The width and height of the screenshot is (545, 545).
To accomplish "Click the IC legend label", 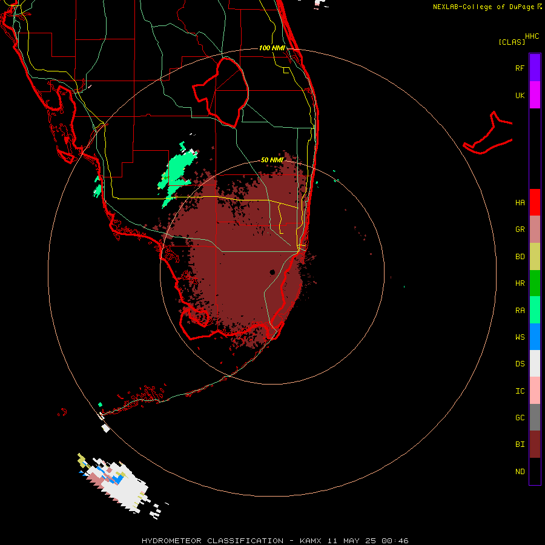I will 520,391.
